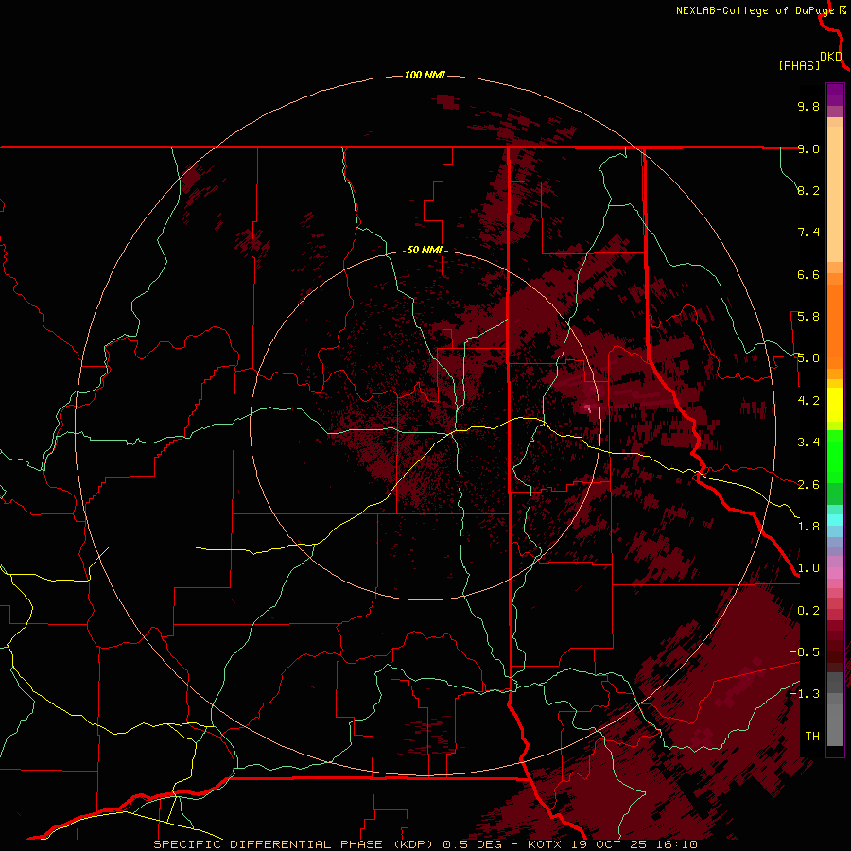Viewport: 851px width, 851px height.
Task: Click the 4.2 value on color scale
Action: 808,401
